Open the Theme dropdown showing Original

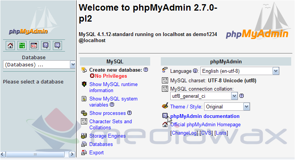click(x=227, y=107)
